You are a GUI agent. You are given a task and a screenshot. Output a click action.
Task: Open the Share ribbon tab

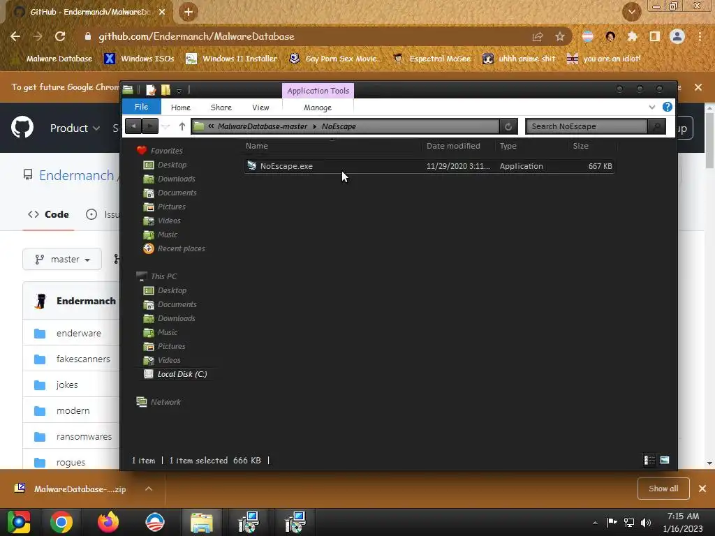click(221, 107)
